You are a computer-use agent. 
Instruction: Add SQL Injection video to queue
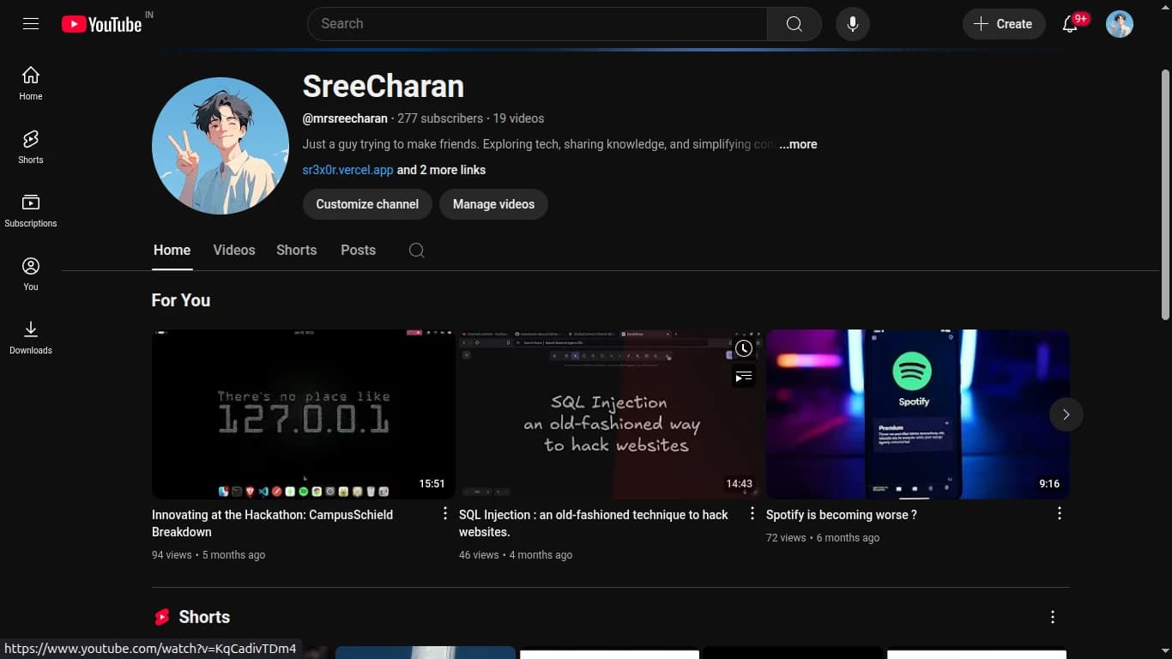pyautogui.click(x=743, y=376)
